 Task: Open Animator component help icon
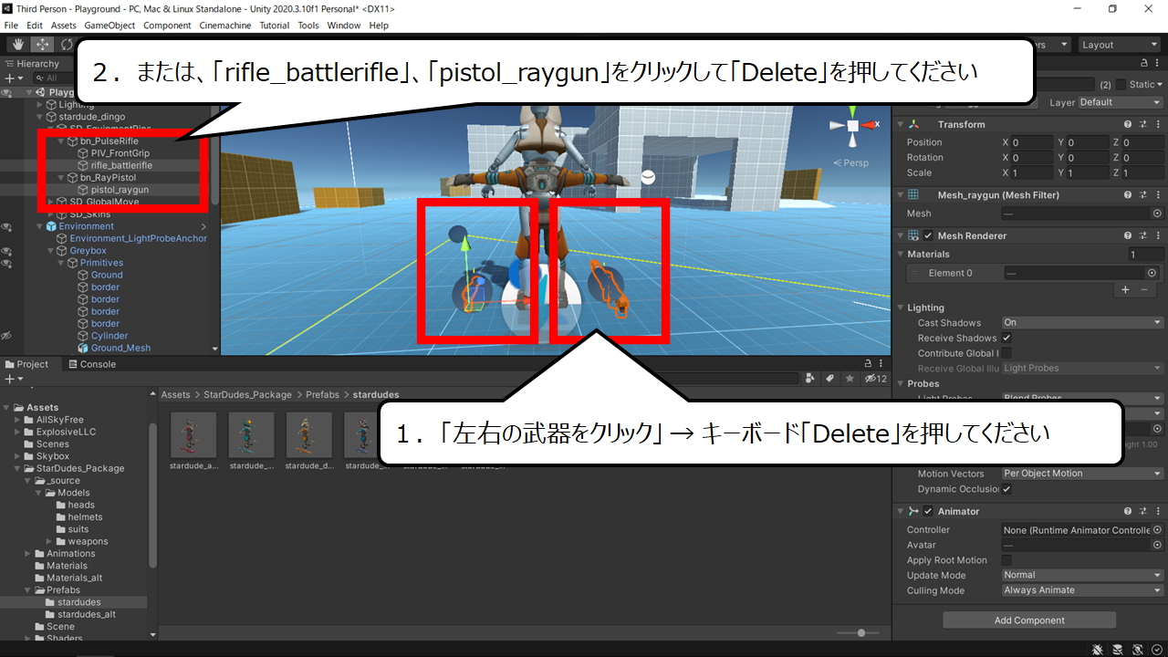click(1129, 512)
